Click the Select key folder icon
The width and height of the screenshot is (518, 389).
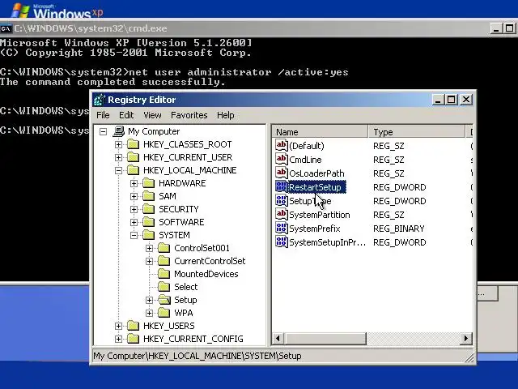click(x=163, y=287)
